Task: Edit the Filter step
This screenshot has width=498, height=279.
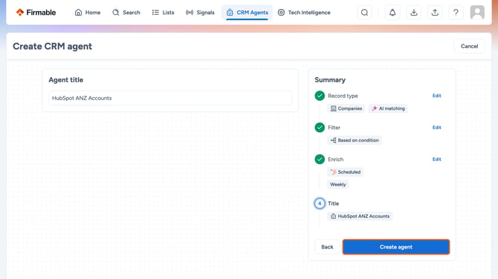Action: [437, 128]
